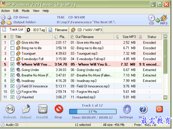
Task: Click the Help question mark icon
Action: [x=143, y=109]
